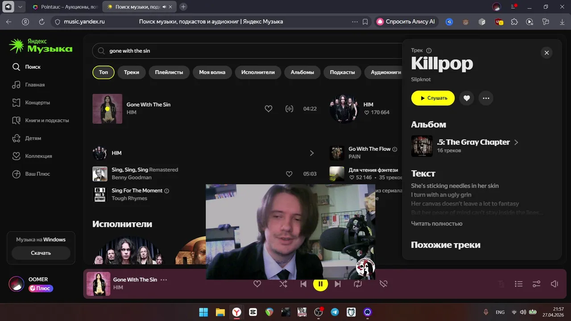The image size is (571, 321).
Task: Toggle repeat mode in the player bar
Action: click(358, 284)
